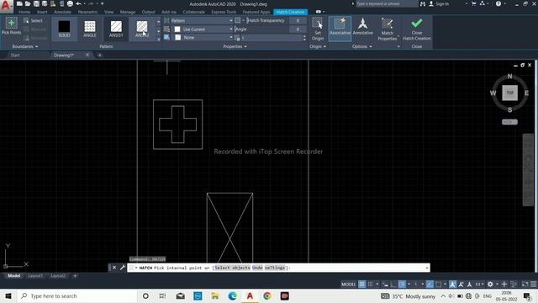Select the Hatch Creation ribbon tab
538x303 pixels.
290,12
